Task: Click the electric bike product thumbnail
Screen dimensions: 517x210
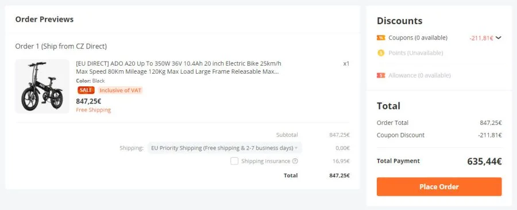Action: pos(42,86)
